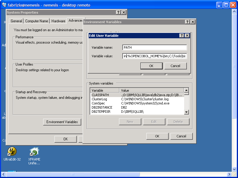Click the remote desktop title bar icon
Screen dimensions: 238x178
coord(4,5)
